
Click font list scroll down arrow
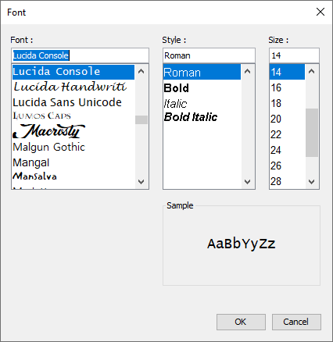coord(141,182)
